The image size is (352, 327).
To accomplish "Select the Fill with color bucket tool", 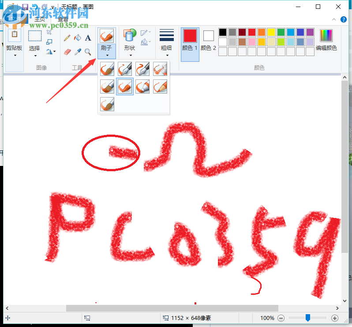I will point(78,38).
